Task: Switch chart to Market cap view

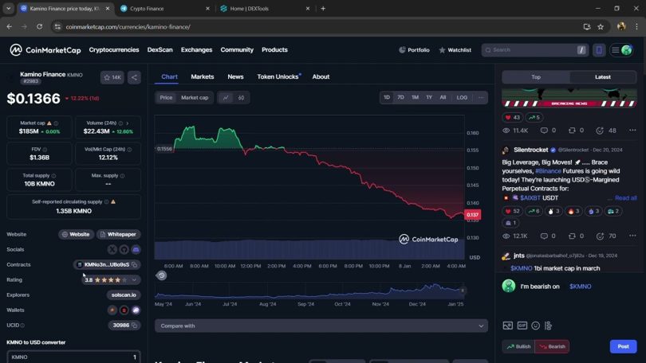Action: tap(195, 97)
